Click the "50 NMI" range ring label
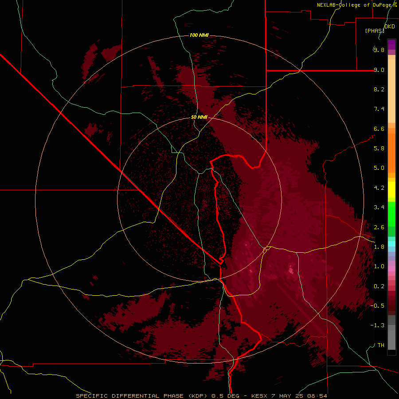 [199, 117]
